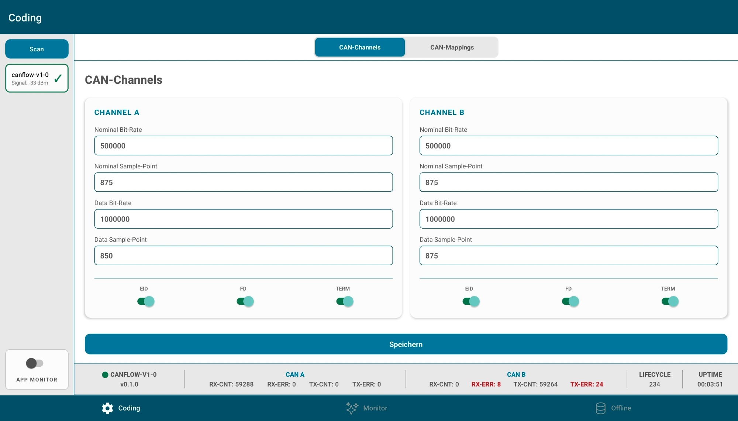Toggle EID switch on Channel B
The image size is (738, 421).
[x=471, y=301]
